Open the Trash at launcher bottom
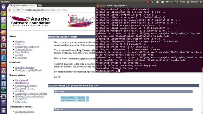The width and height of the screenshot is (203, 114). point(3,111)
